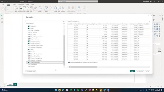Viewport: 164px width, 92px height.
Task: Uncheck the Item table checkbox
Action: 28,50
